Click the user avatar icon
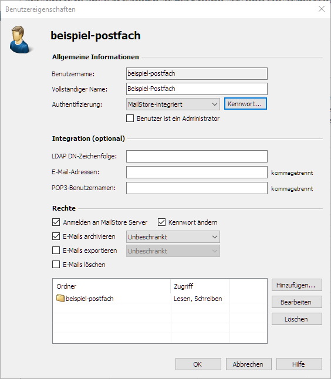Screen dimensions: 331x379 point(19,39)
